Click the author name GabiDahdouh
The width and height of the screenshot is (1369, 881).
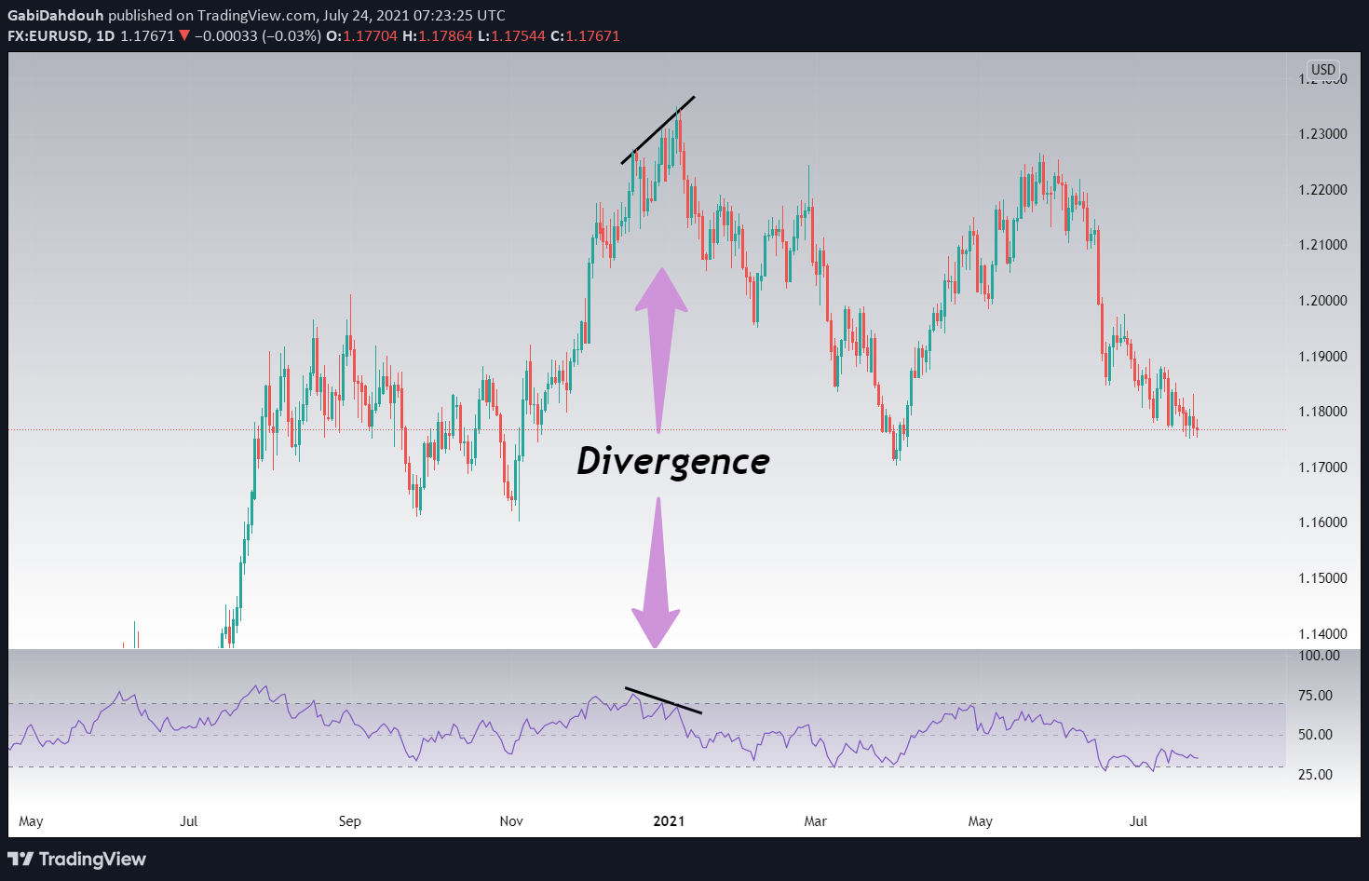coord(56,16)
